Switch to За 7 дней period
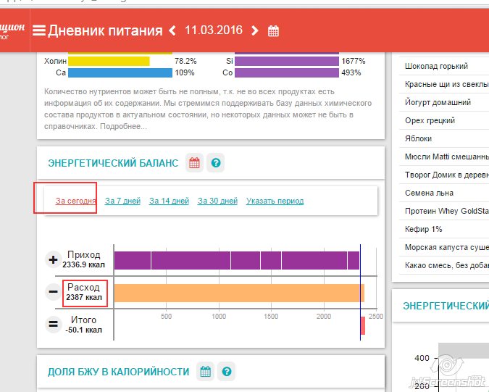The image size is (489, 392). coord(122,201)
